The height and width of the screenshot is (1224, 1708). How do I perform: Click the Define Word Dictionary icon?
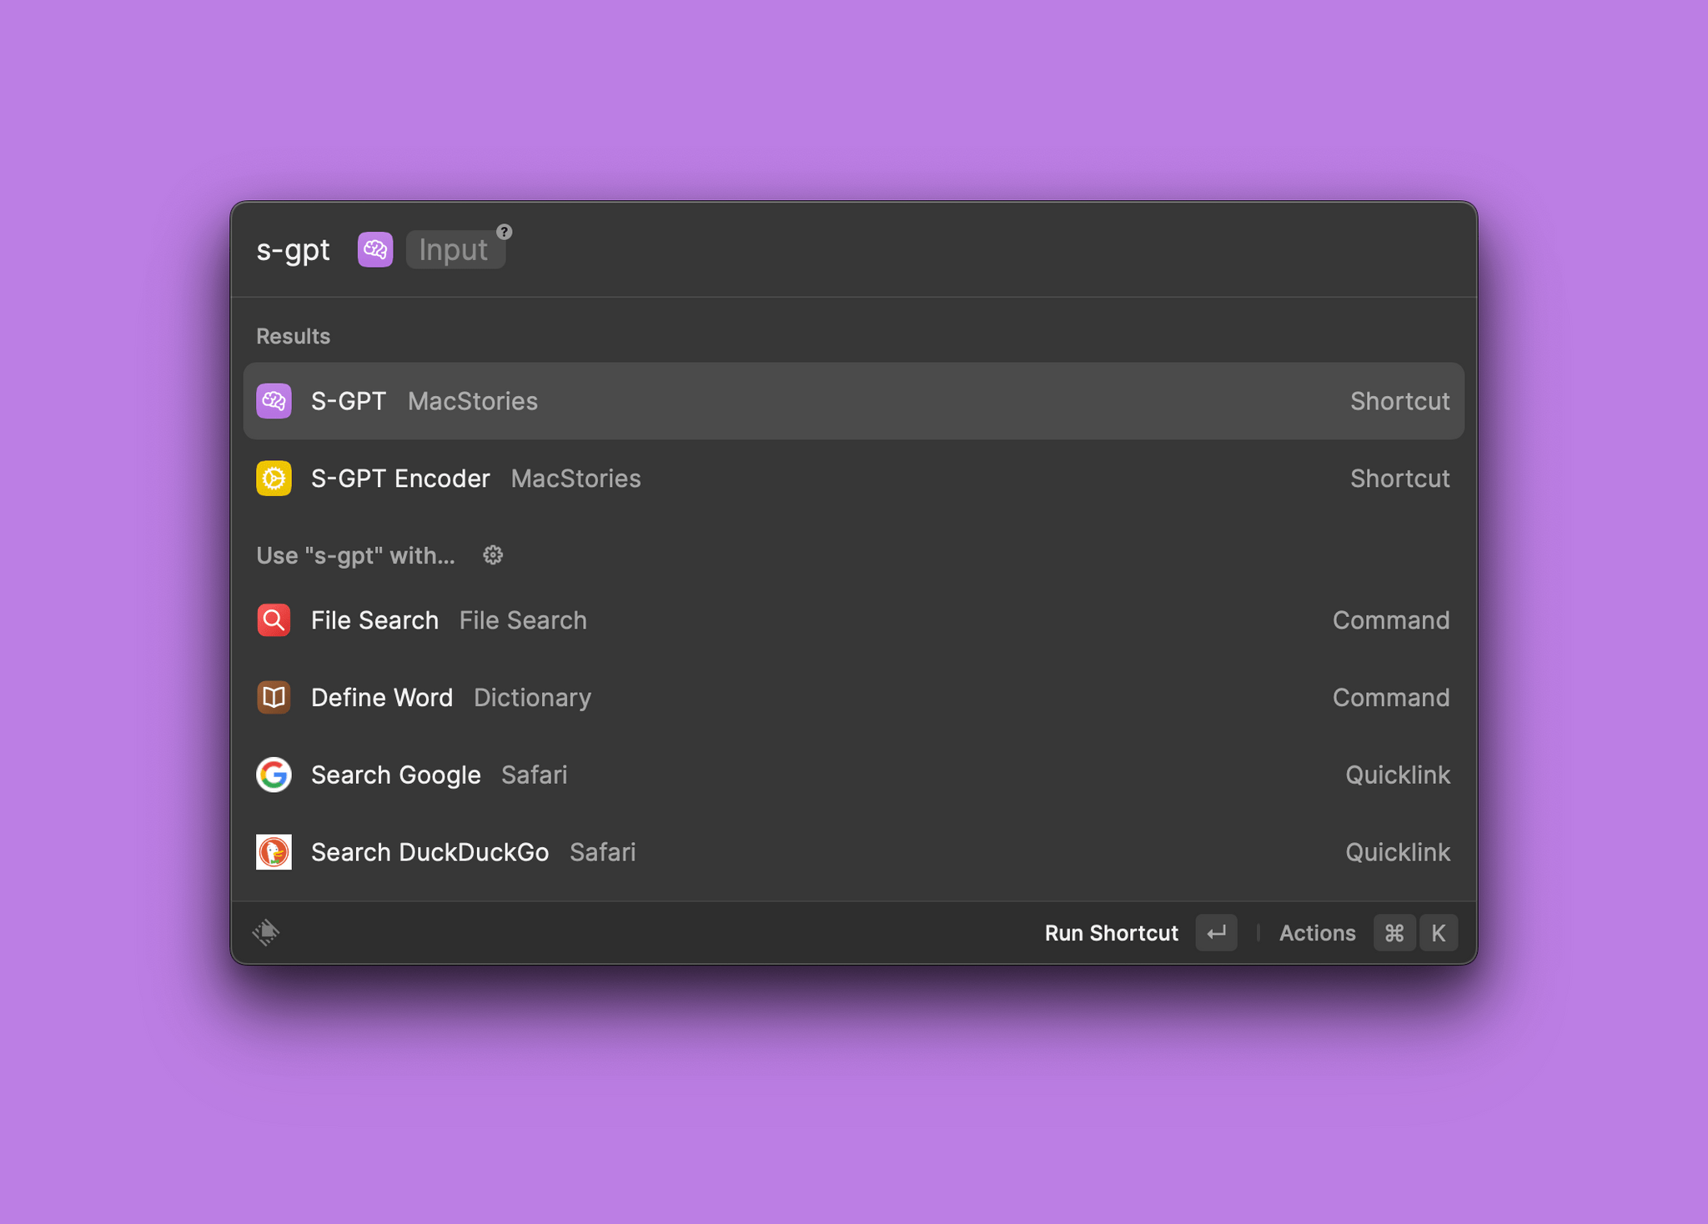274,697
